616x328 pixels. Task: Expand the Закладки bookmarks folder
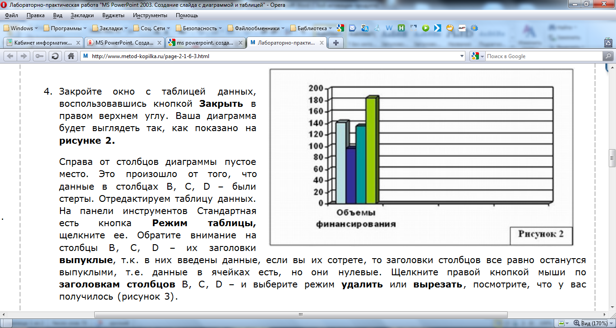click(110, 28)
